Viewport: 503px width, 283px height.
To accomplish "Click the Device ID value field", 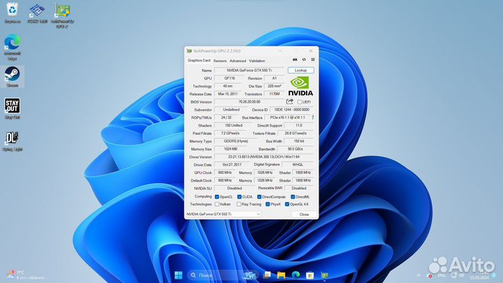I will 291,110.
